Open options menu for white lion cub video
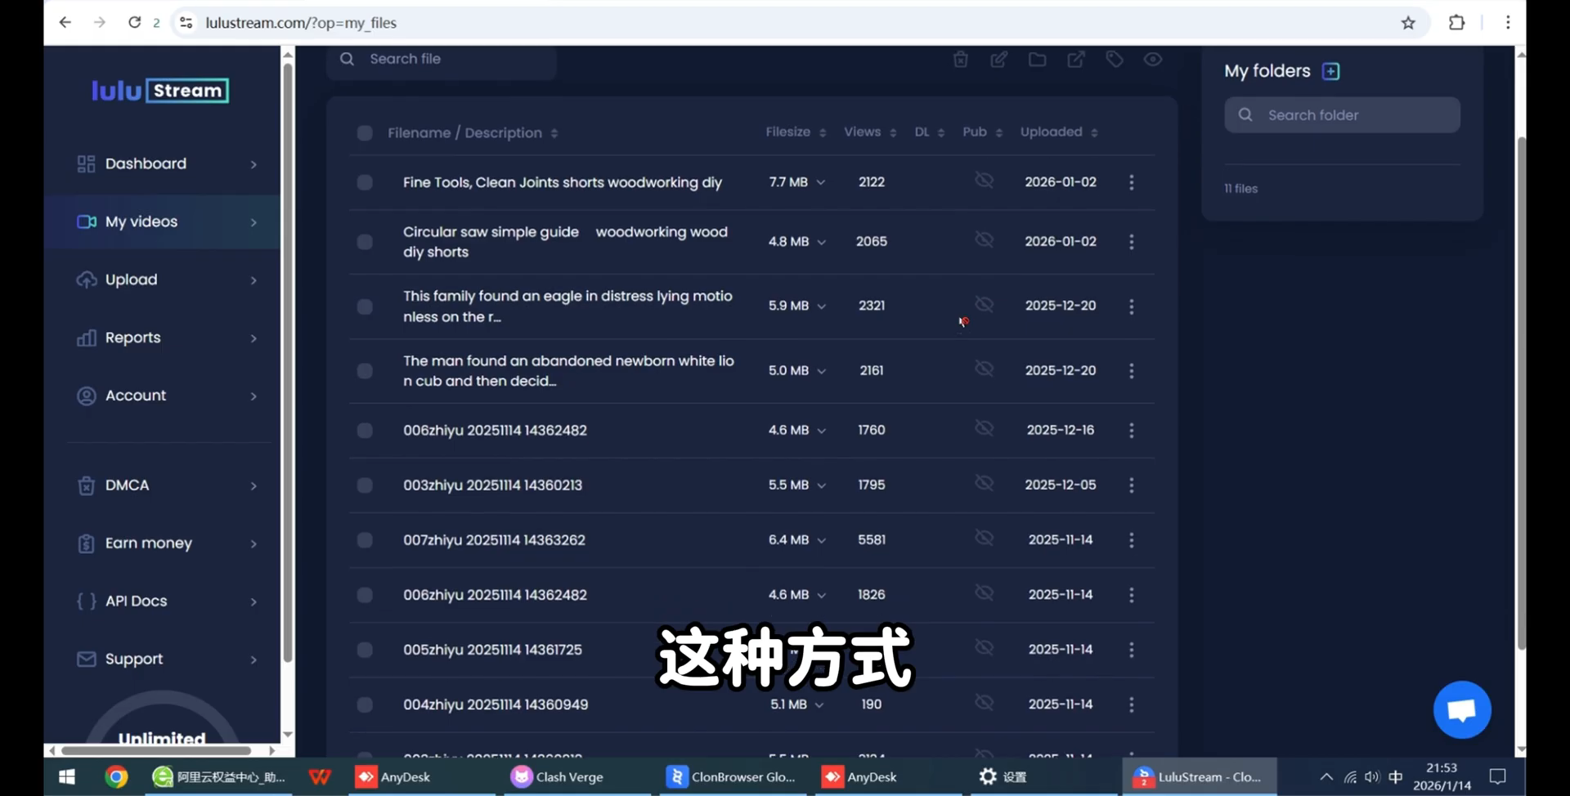Image resolution: width=1570 pixels, height=796 pixels. pyautogui.click(x=1132, y=371)
